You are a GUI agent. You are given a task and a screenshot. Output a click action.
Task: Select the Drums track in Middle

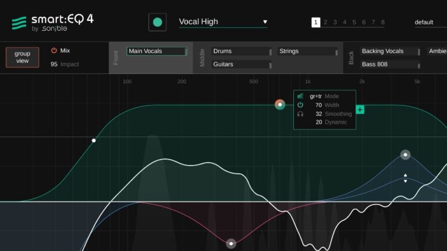click(242, 51)
